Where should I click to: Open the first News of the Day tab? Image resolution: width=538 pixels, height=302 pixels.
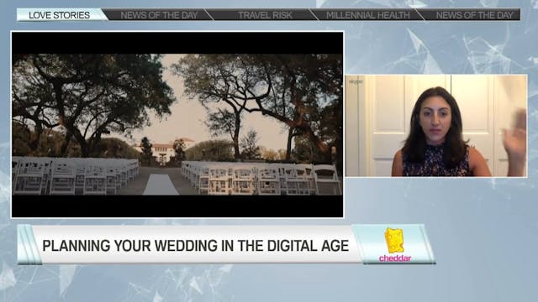tap(159, 15)
